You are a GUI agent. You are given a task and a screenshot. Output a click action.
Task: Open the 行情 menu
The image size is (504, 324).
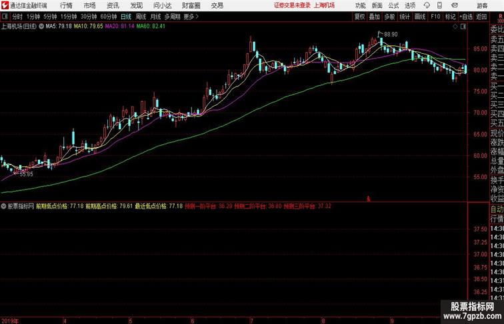[66, 5]
